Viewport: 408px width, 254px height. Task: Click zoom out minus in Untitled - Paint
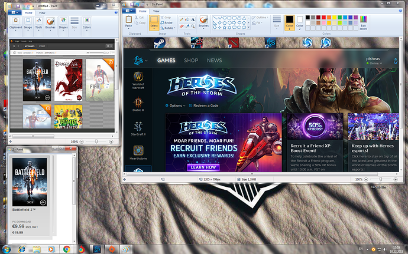82,141
